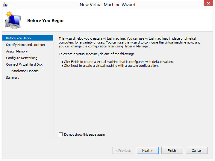215x161 pixels.
Task: Jump to the Connect Virtual Hard Disk step
Action: [x=24, y=64]
